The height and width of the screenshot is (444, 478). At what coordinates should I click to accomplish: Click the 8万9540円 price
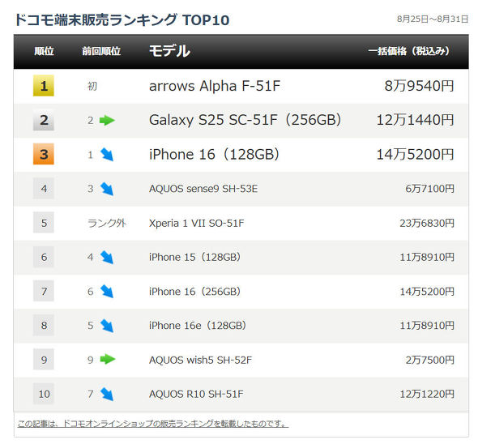coord(419,86)
